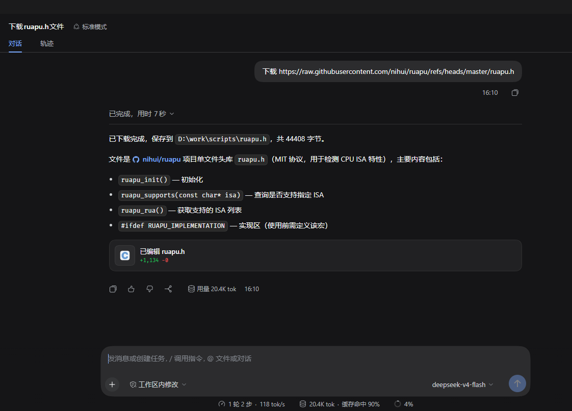The image size is (572, 411).
Task: Click the 标准模式 mode icon in header
Action: coord(76,27)
